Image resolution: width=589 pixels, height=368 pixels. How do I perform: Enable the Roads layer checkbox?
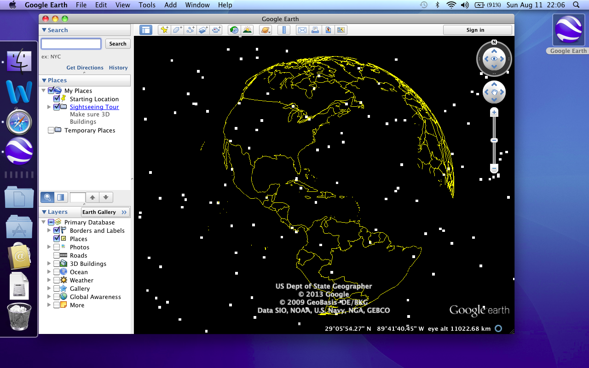pos(57,255)
